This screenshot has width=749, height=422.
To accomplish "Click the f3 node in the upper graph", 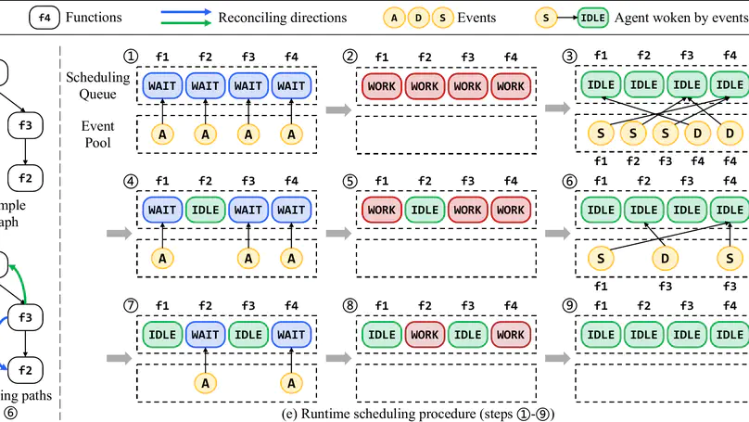I will point(25,125).
